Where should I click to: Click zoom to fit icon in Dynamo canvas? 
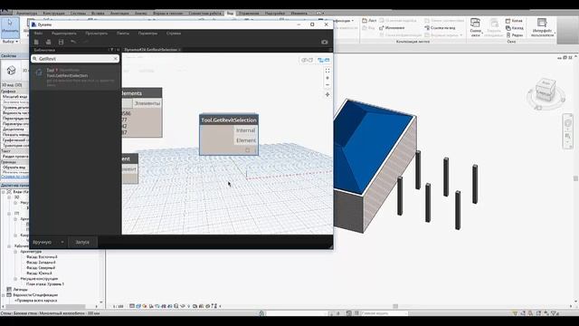click(327, 71)
